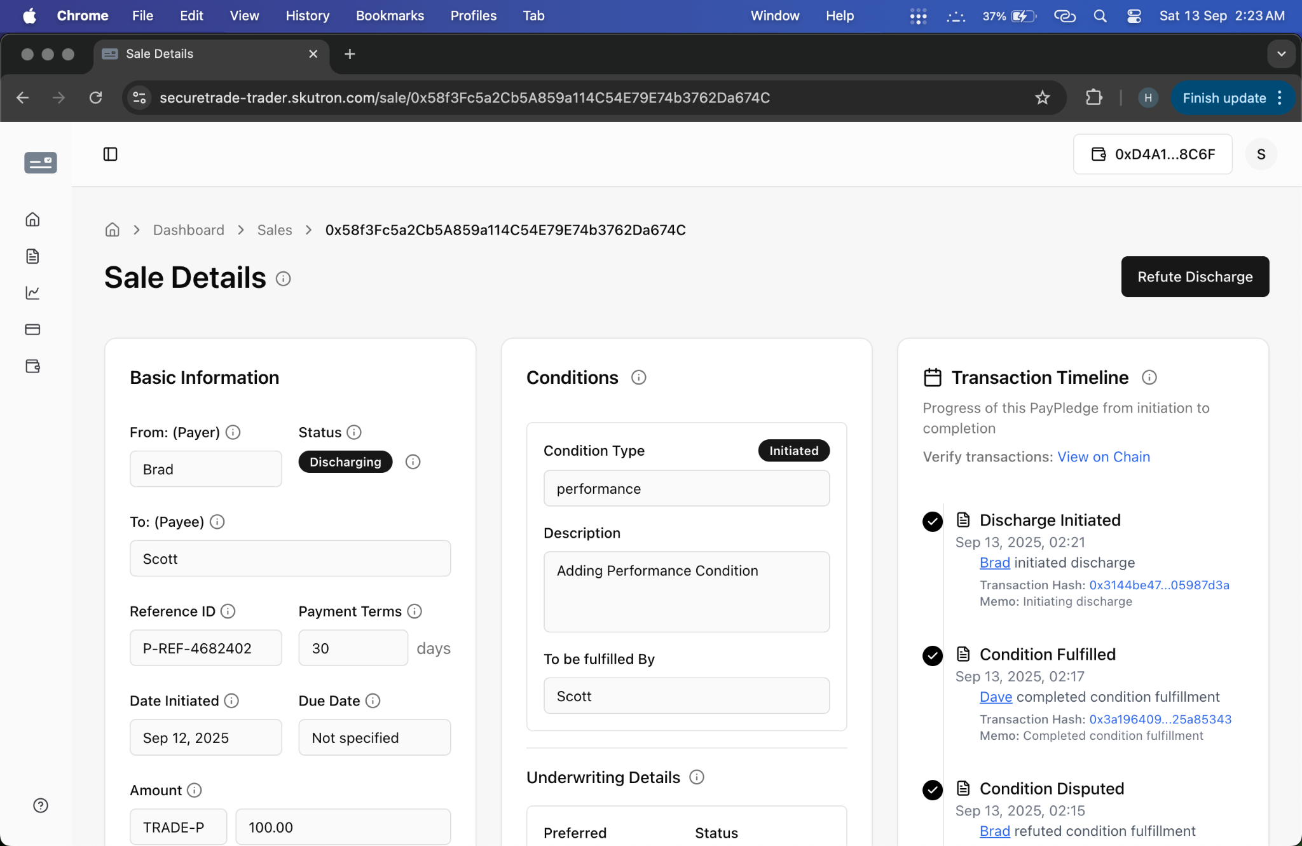Click info icon next to From: (Payer)
Image resolution: width=1302 pixels, height=846 pixels.
click(x=233, y=432)
